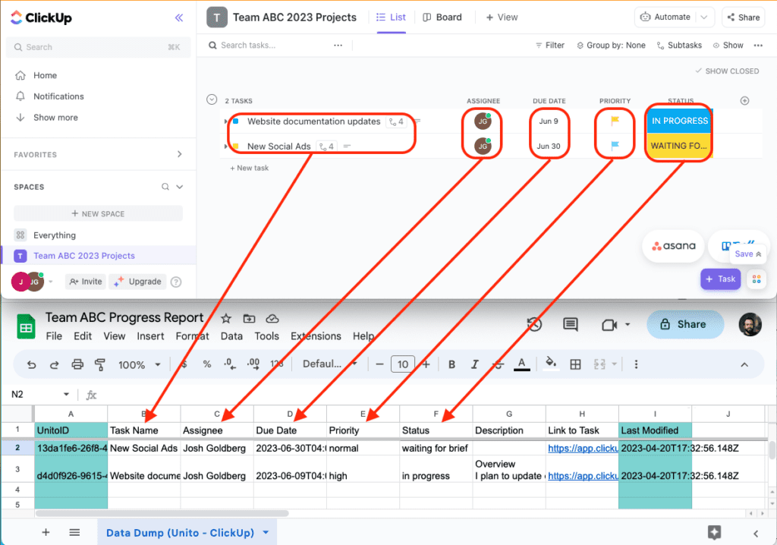Toggle Subtasks display in ClickUp
The image size is (777, 545).
click(679, 45)
